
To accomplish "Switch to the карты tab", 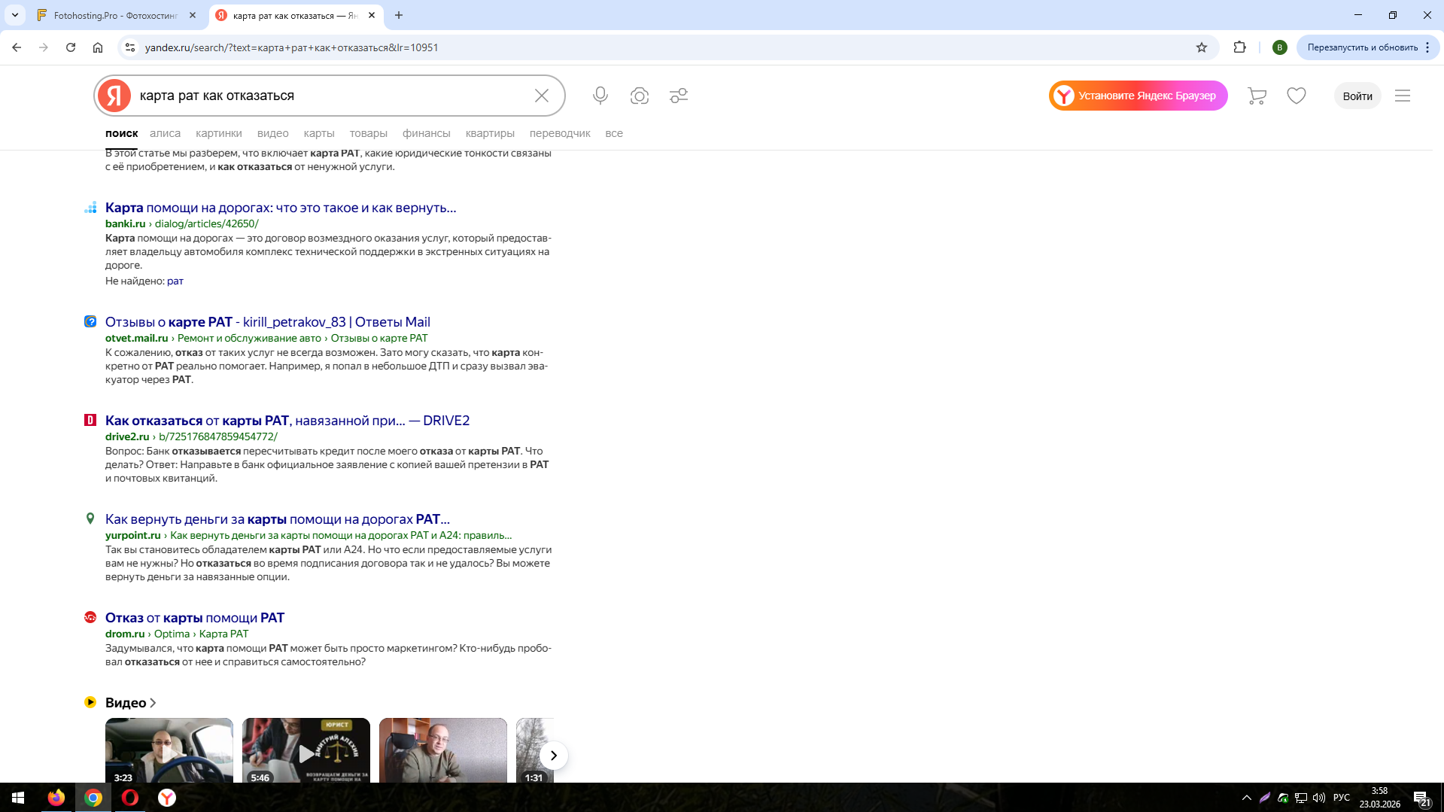I will click(319, 133).
